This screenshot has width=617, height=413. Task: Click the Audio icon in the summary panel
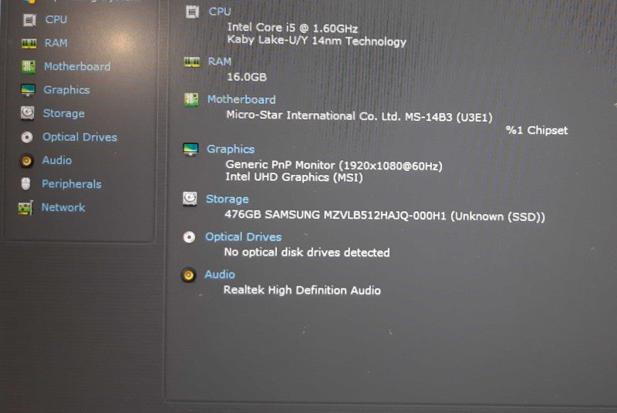[x=188, y=275]
